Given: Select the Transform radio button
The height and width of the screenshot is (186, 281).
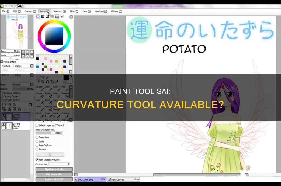Looking at the screenshot, I should click(37, 137).
